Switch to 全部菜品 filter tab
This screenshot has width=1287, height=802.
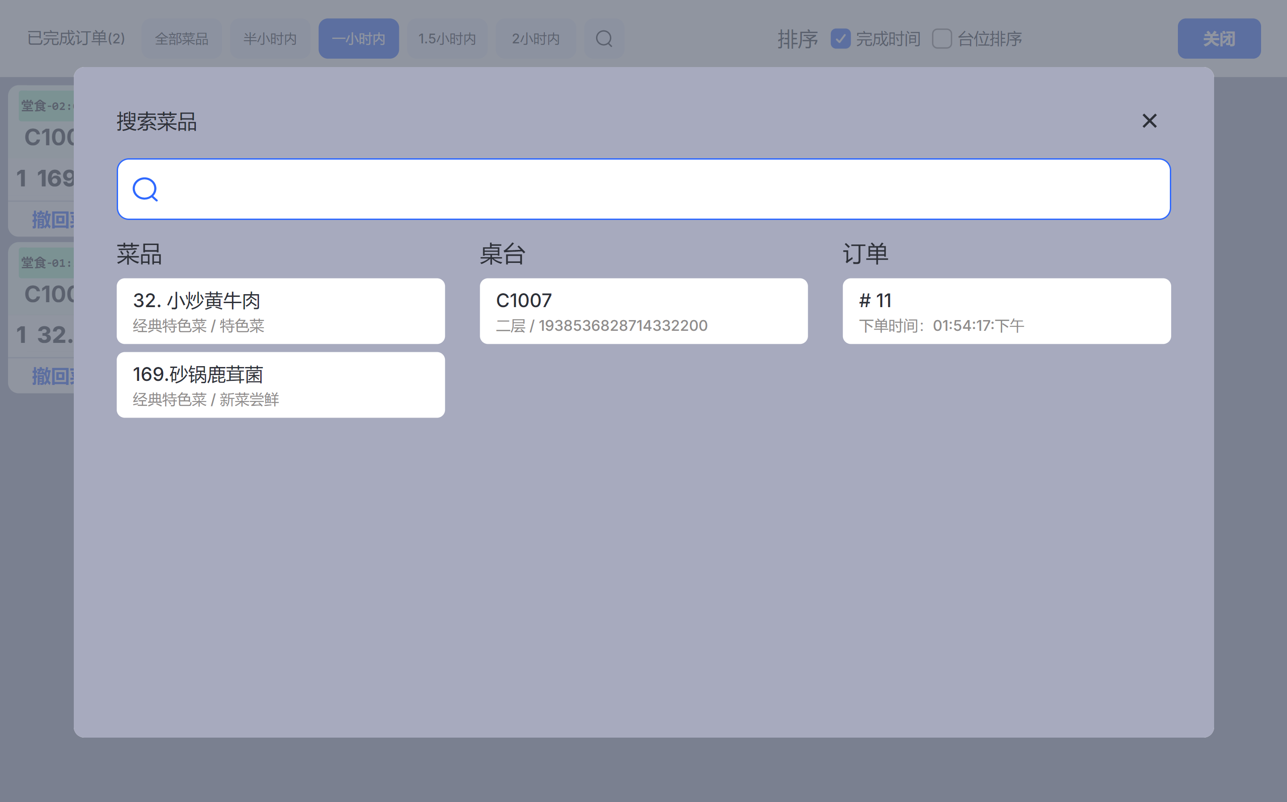pos(182,39)
